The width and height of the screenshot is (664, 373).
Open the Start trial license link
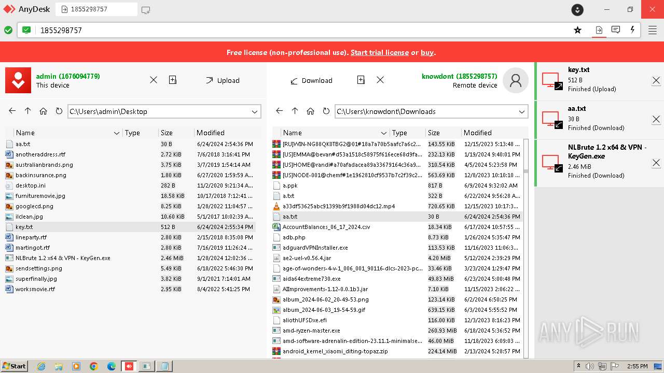380,52
